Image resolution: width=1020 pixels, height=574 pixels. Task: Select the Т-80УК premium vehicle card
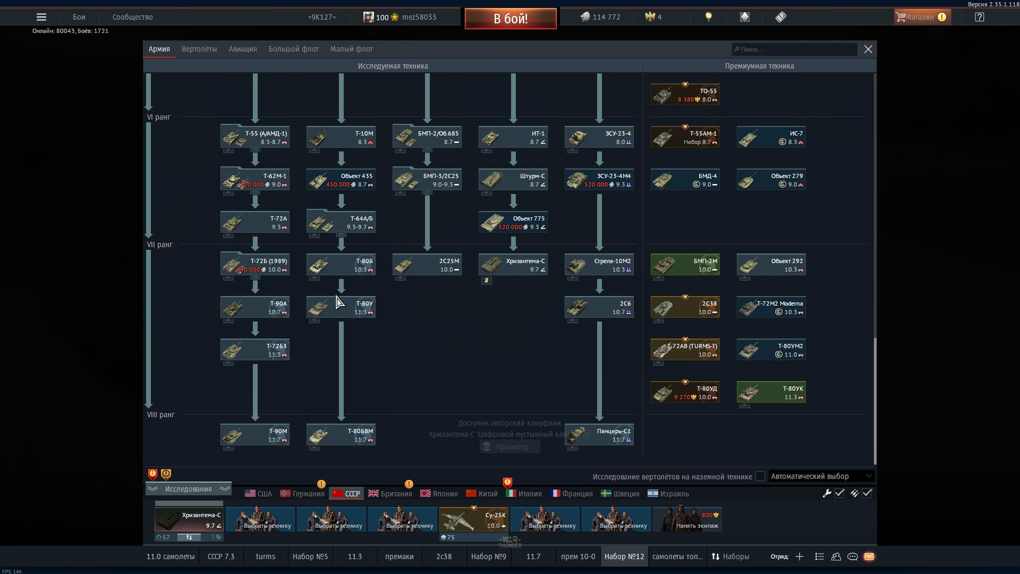tap(771, 392)
